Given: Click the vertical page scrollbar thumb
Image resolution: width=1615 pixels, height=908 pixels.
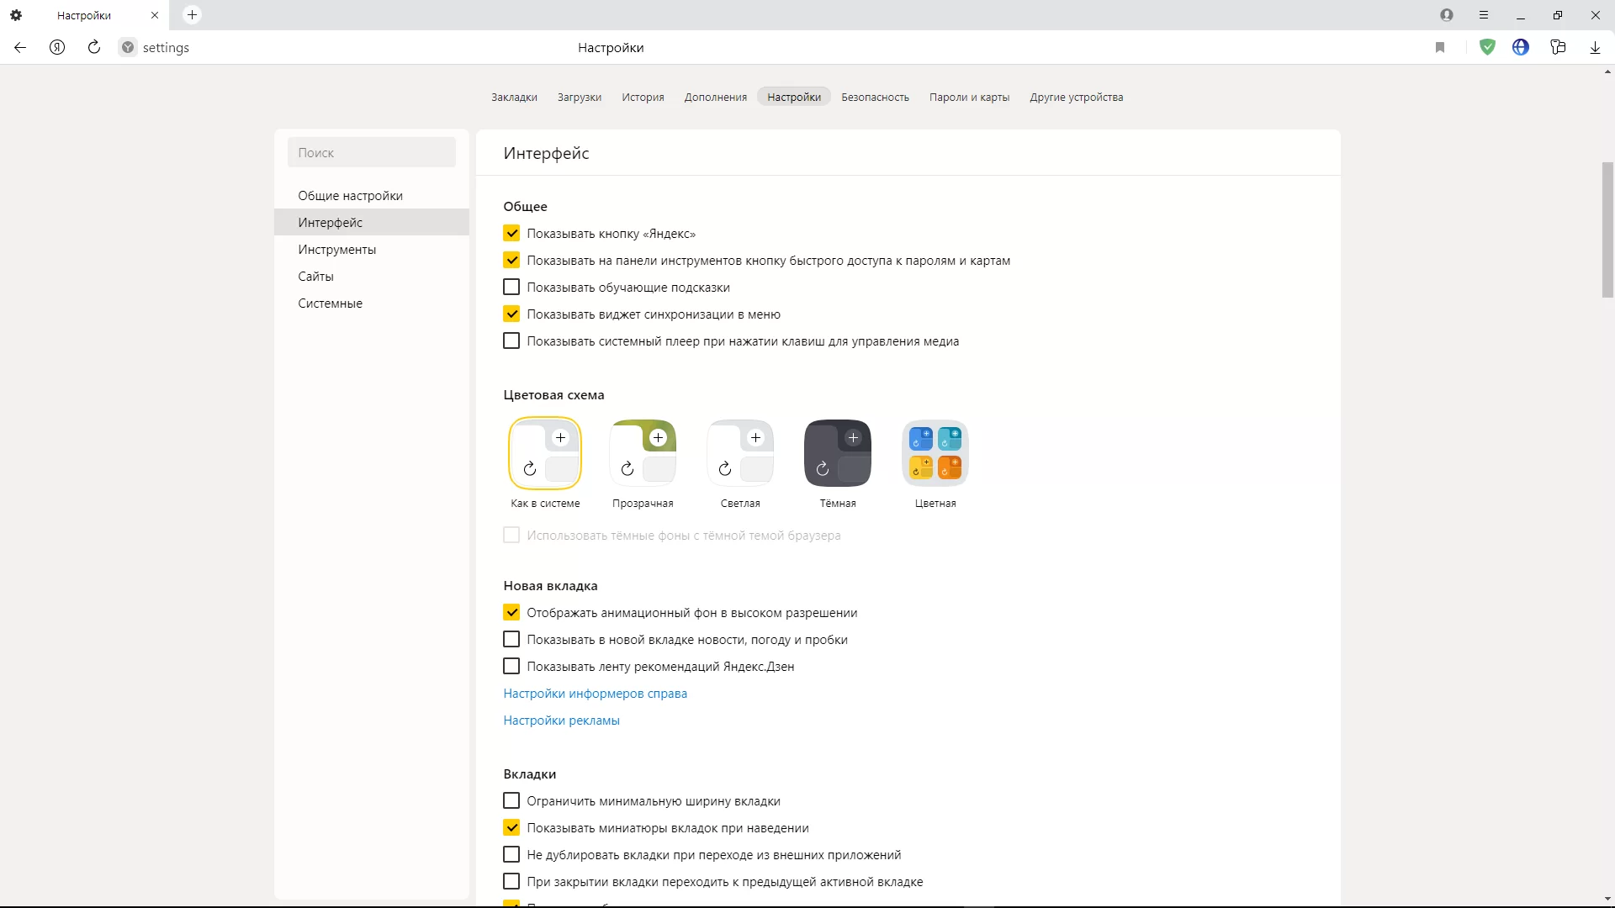Looking at the screenshot, I should (x=1607, y=230).
